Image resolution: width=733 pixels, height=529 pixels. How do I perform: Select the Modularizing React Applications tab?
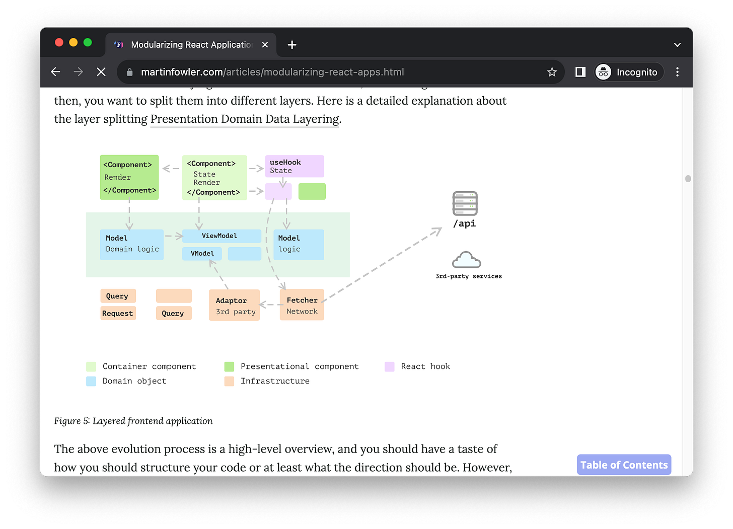click(x=191, y=45)
